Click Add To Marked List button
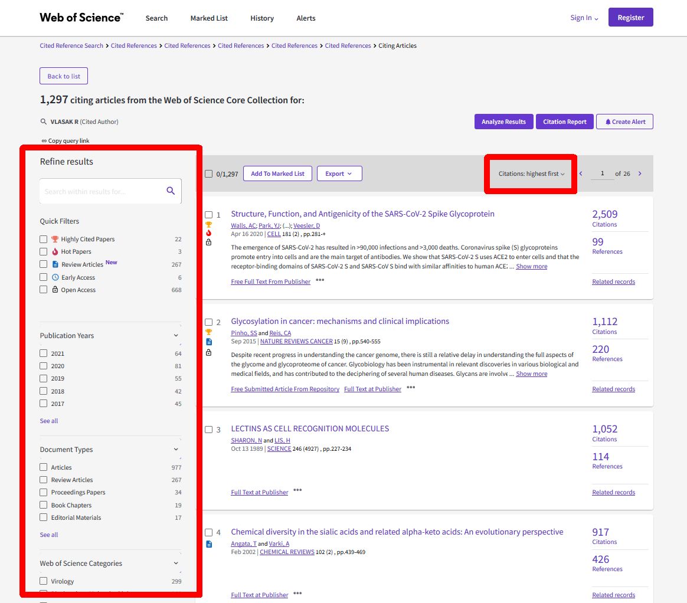This screenshot has width=687, height=603. [x=277, y=173]
